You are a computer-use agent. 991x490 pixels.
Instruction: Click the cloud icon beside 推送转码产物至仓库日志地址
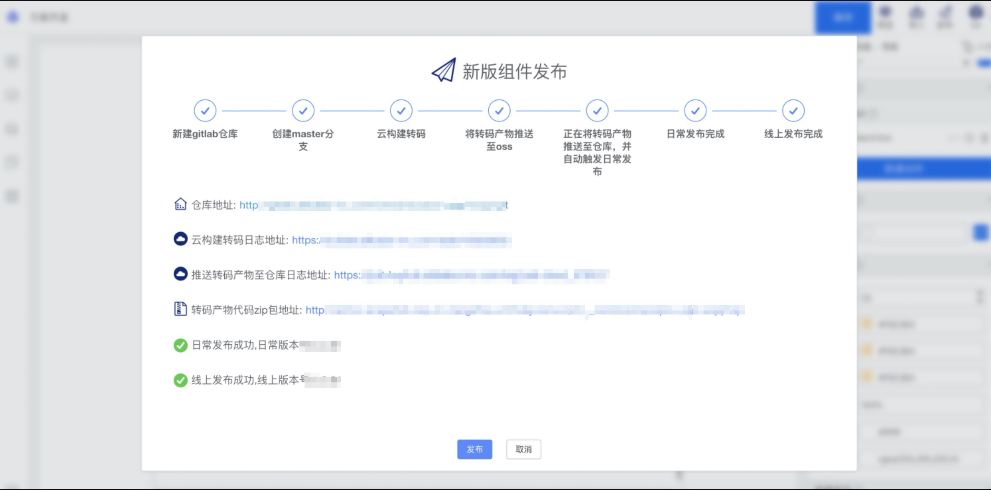181,274
